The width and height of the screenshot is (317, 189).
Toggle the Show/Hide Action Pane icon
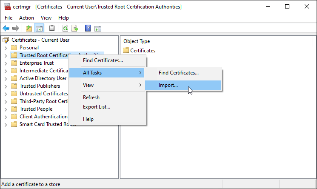98,29
